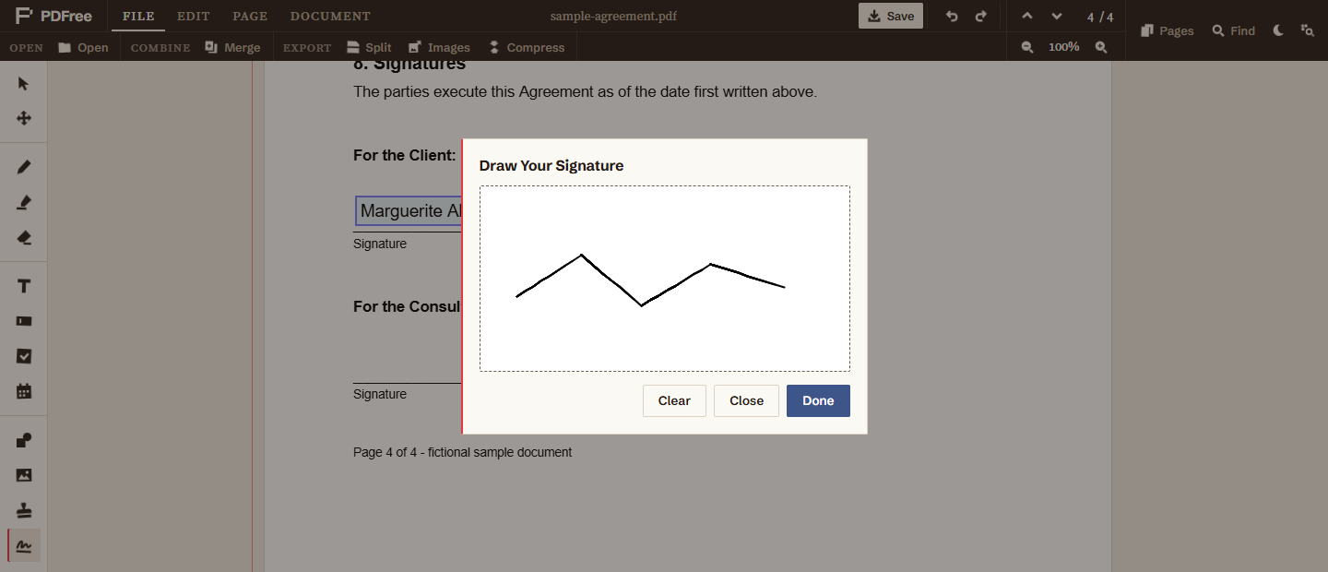Click the Images export button

tap(439, 47)
